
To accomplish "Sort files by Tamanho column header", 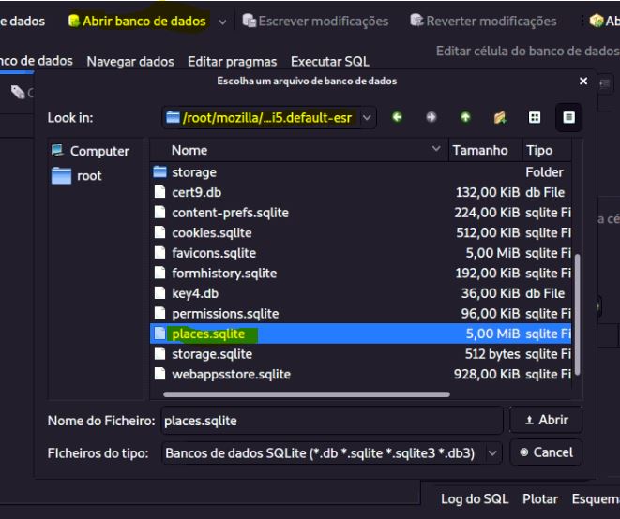I will coord(479,150).
